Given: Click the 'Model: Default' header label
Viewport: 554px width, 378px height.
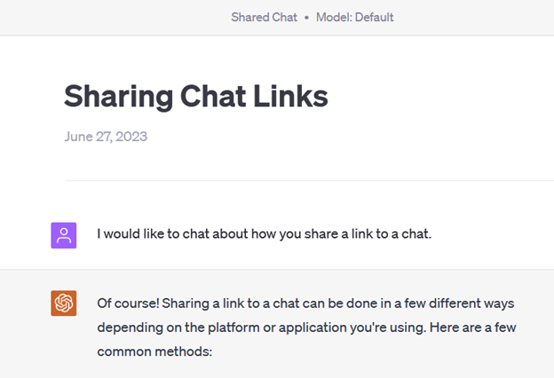Looking at the screenshot, I should coord(355,17).
